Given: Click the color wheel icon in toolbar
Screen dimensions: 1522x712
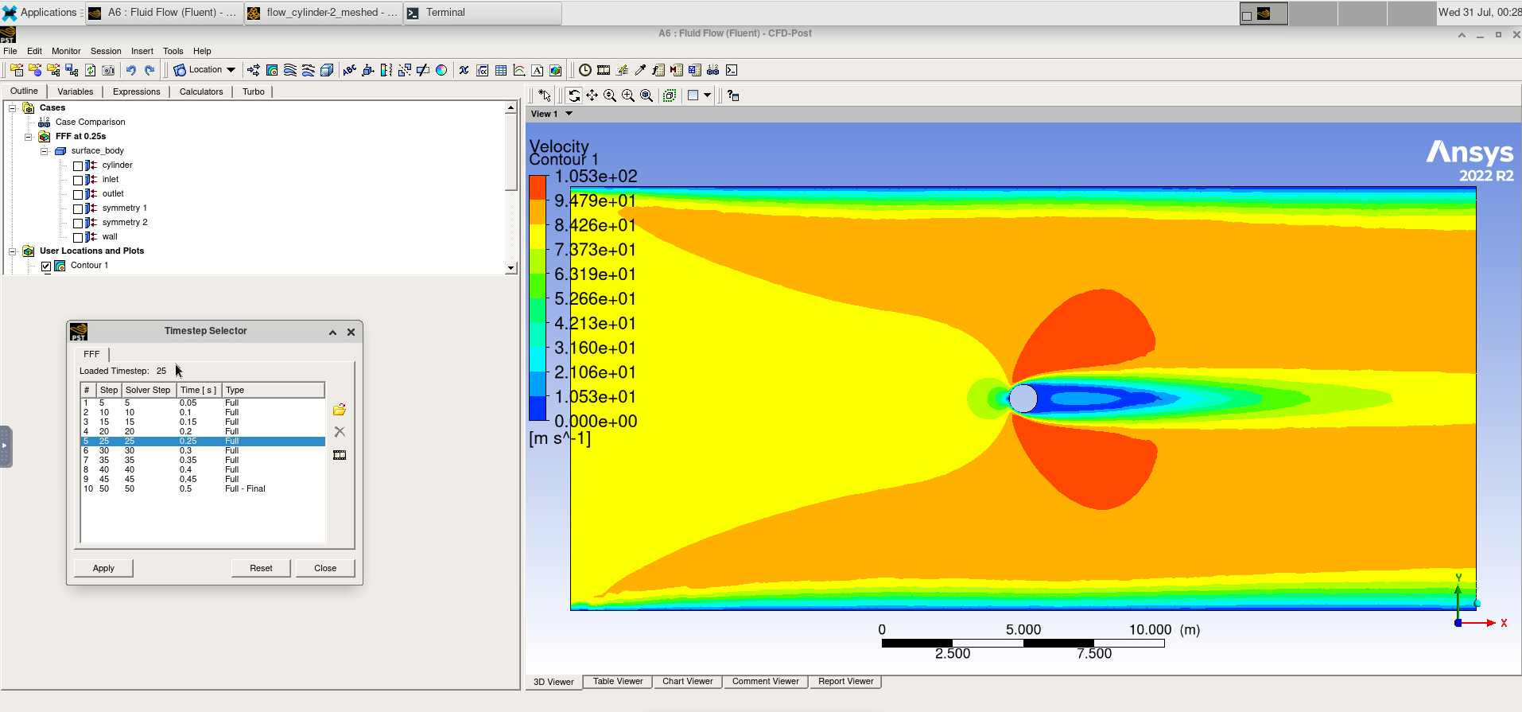Looking at the screenshot, I should click(x=441, y=70).
